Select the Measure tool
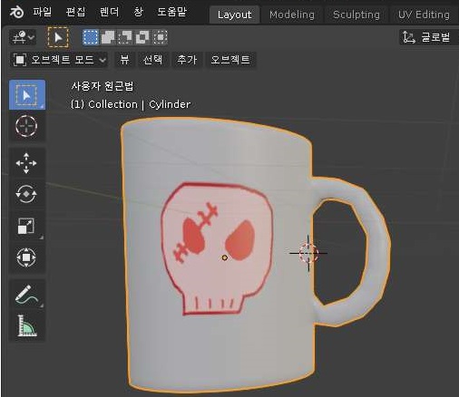The width and height of the screenshot is (459, 397). pos(27,325)
